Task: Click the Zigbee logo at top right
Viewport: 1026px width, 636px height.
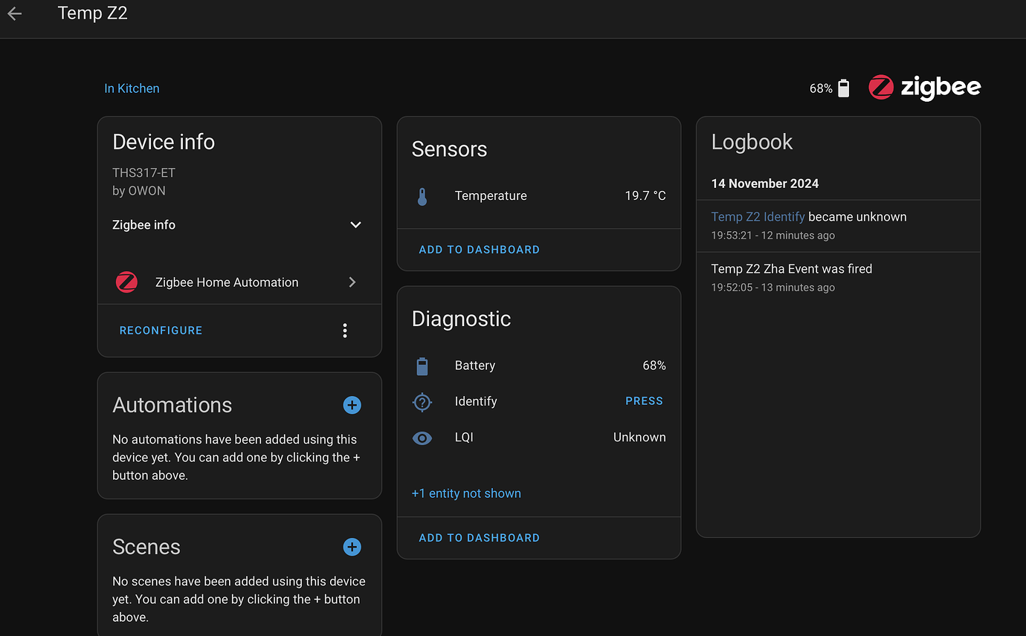Action: coord(924,88)
